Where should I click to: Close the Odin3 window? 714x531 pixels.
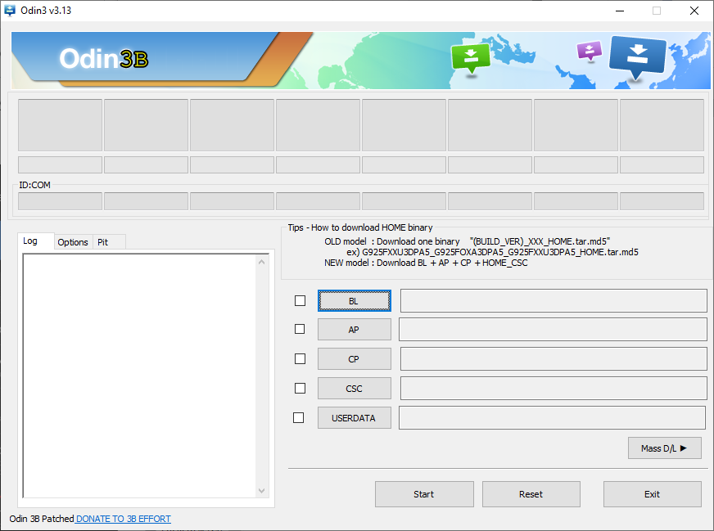[694, 11]
